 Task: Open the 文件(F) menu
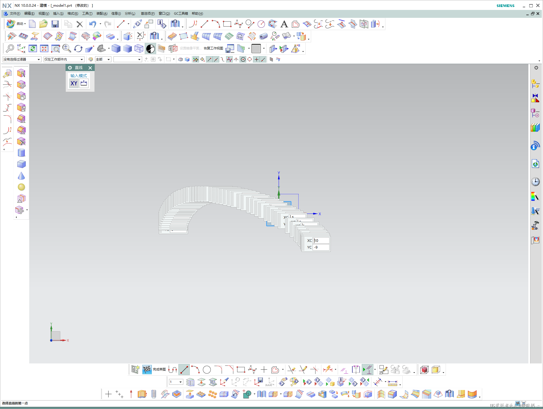point(15,13)
